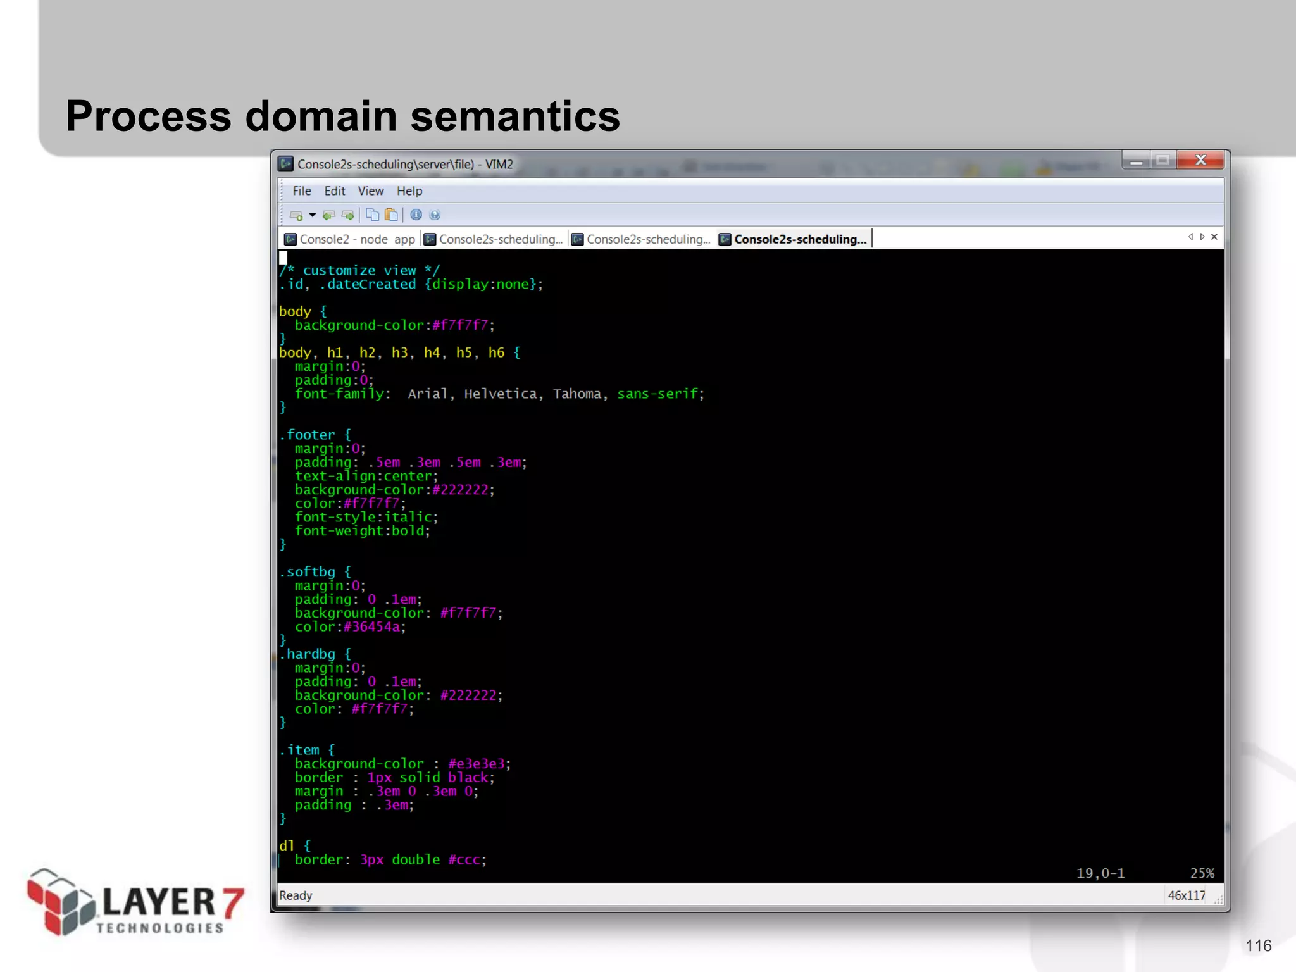Click the 'font-family' line in the editor

(499, 394)
